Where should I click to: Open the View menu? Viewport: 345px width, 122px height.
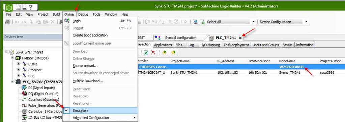click(29, 14)
